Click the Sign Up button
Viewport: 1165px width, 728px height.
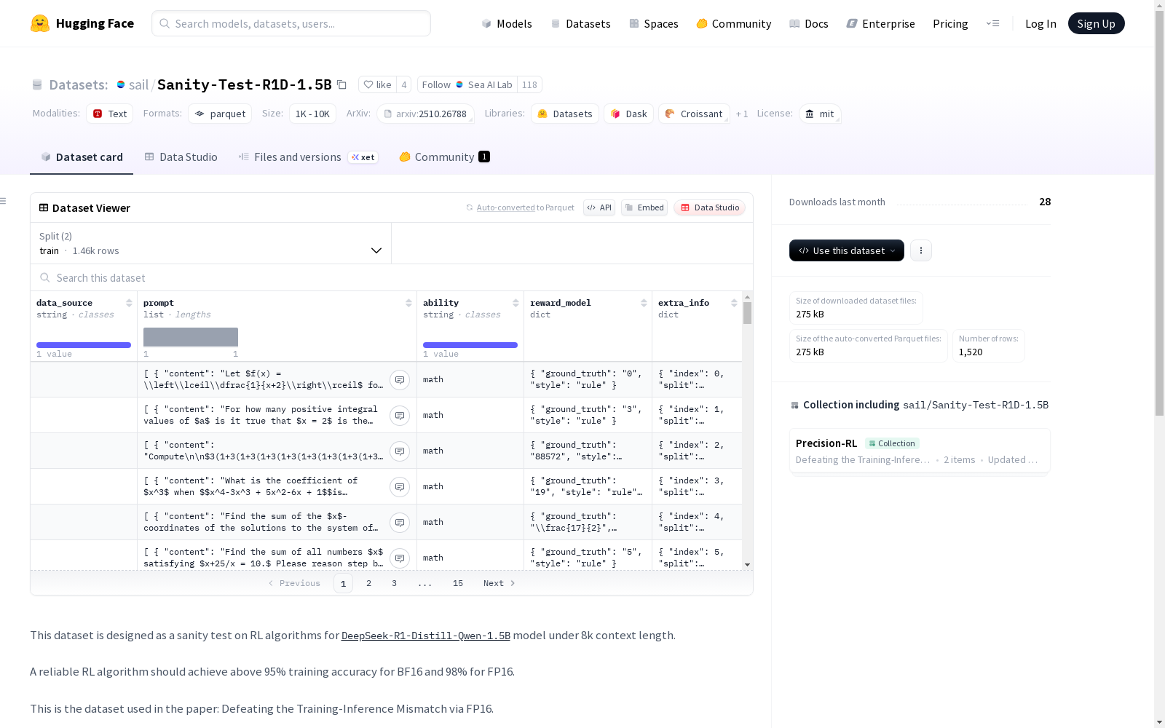1097,23
